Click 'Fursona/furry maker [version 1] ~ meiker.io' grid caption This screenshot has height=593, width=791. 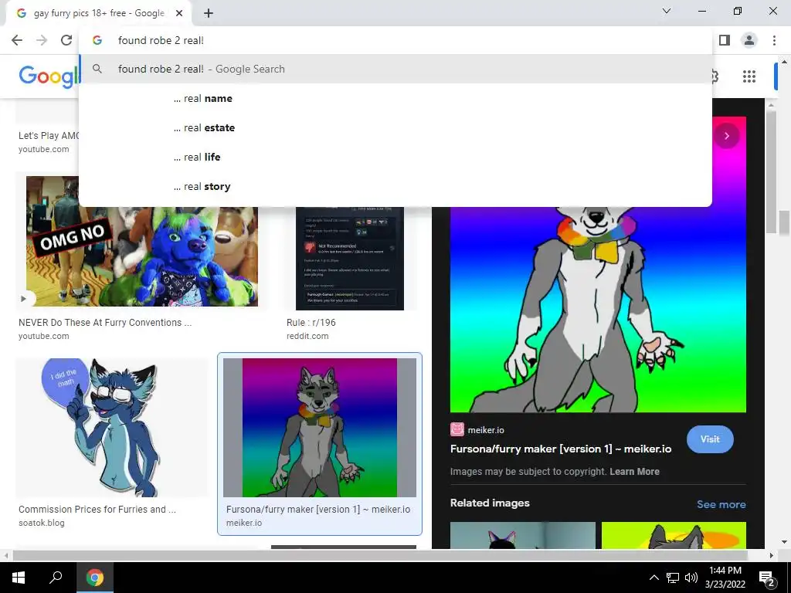317,510
